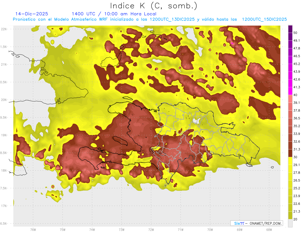Click the 1200UTC_15DIC2025 valid-until time text
Screen dimensions: 302x233
[264, 19]
